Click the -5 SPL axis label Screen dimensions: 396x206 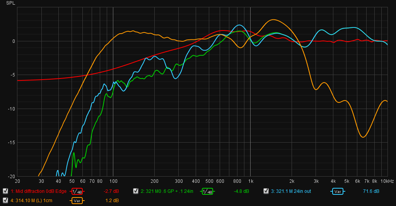tap(13, 75)
